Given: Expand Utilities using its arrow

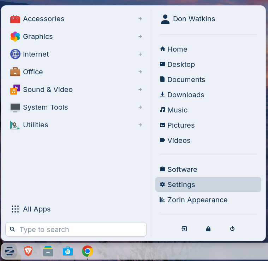Looking at the screenshot, I should (140, 125).
